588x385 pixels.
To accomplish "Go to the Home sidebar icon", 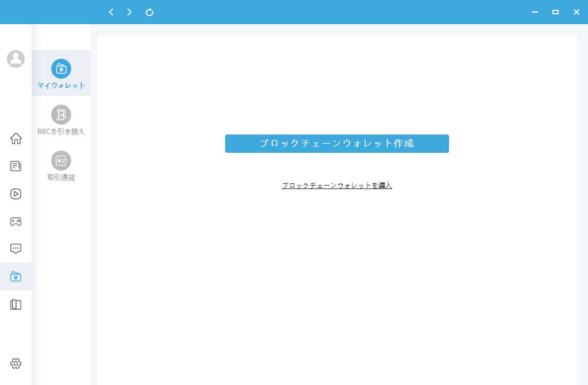I will pos(16,138).
